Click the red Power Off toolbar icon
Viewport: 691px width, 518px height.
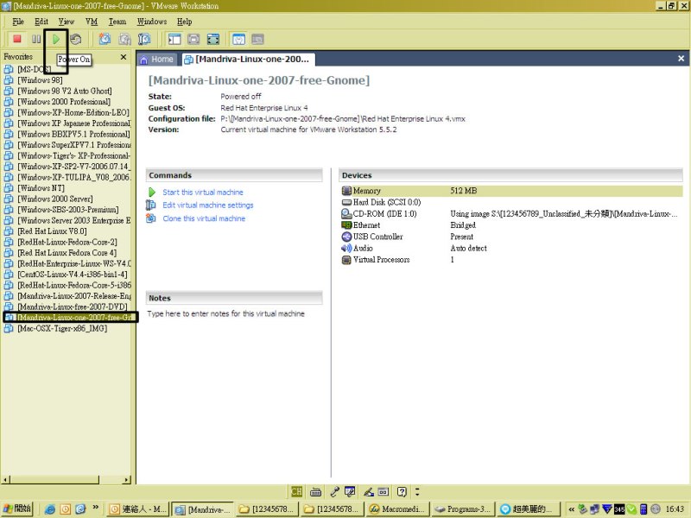pyautogui.click(x=17, y=39)
